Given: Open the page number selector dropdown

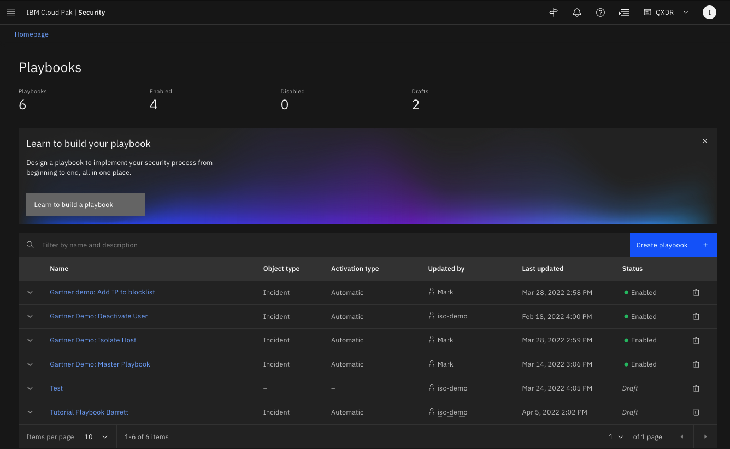Looking at the screenshot, I should tap(615, 437).
